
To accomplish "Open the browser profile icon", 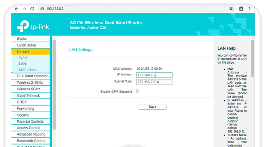I will [241, 9].
